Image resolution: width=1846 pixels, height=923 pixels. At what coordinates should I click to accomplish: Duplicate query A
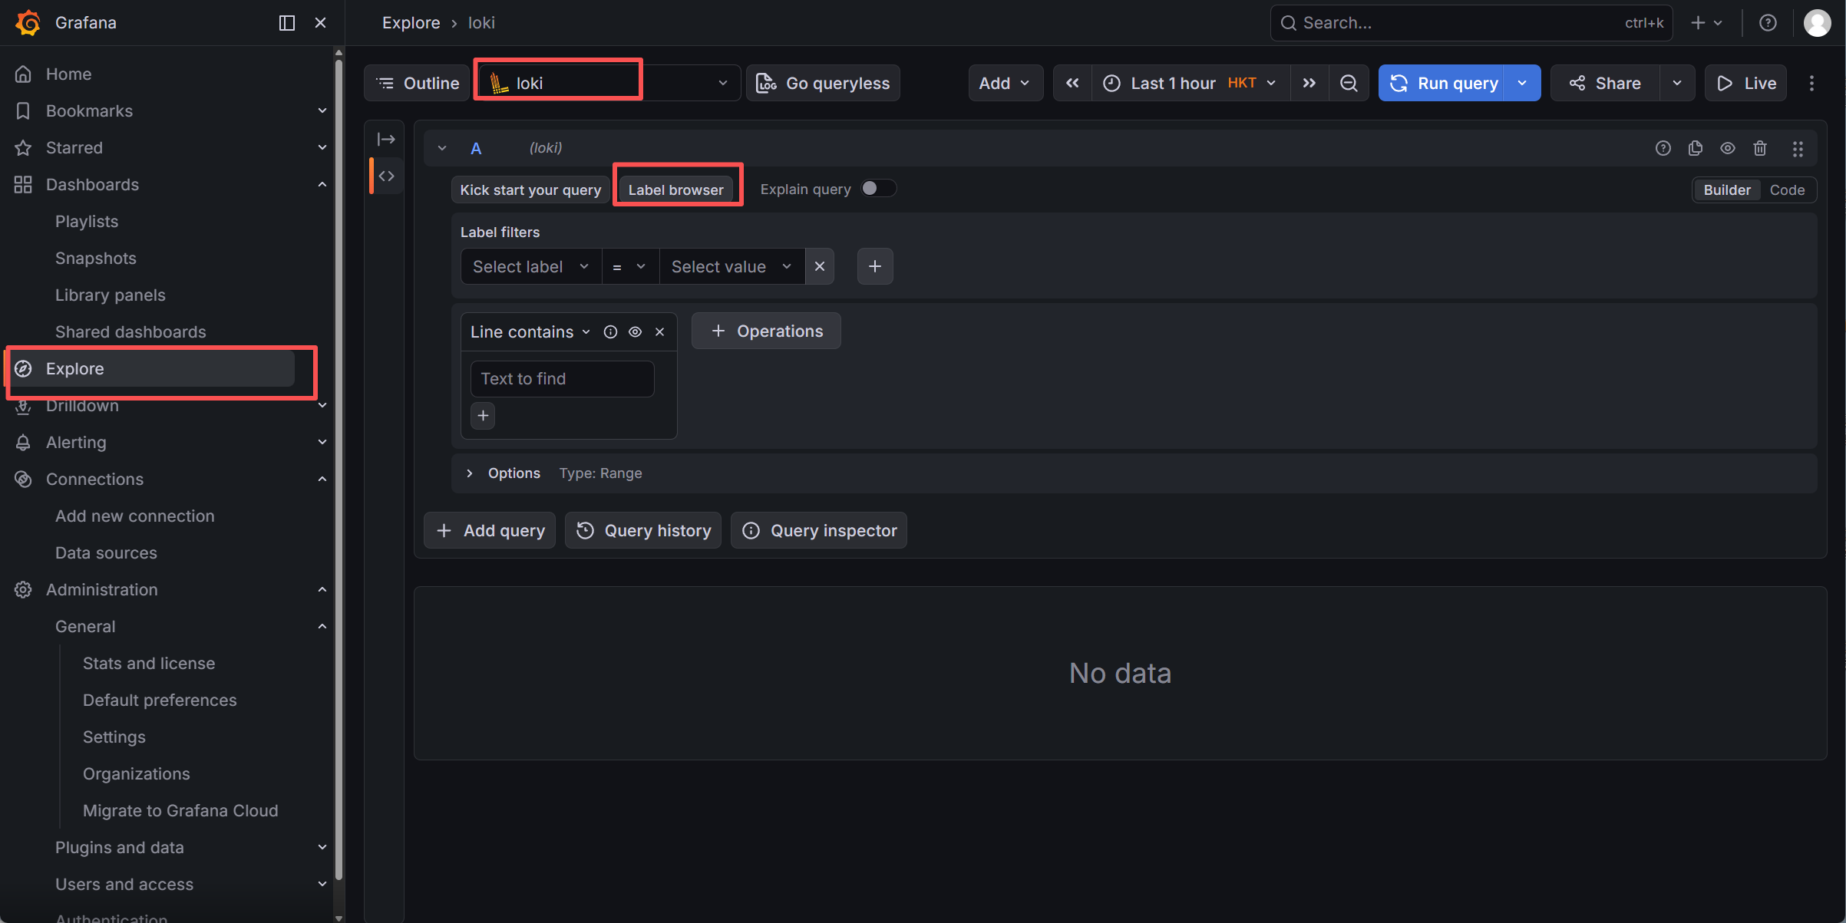coord(1695,148)
